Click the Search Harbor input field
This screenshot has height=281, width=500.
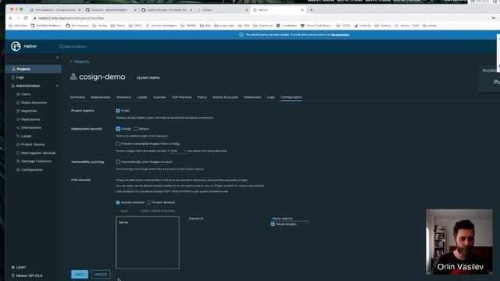click(77, 47)
